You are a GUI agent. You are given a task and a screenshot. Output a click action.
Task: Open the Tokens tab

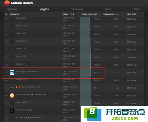(x=137, y=9)
